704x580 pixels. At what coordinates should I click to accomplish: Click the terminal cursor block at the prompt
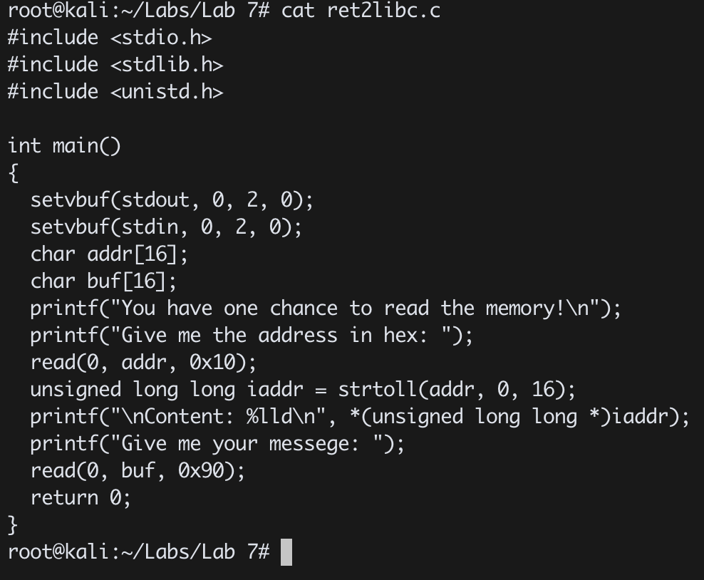click(x=286, y=551)
